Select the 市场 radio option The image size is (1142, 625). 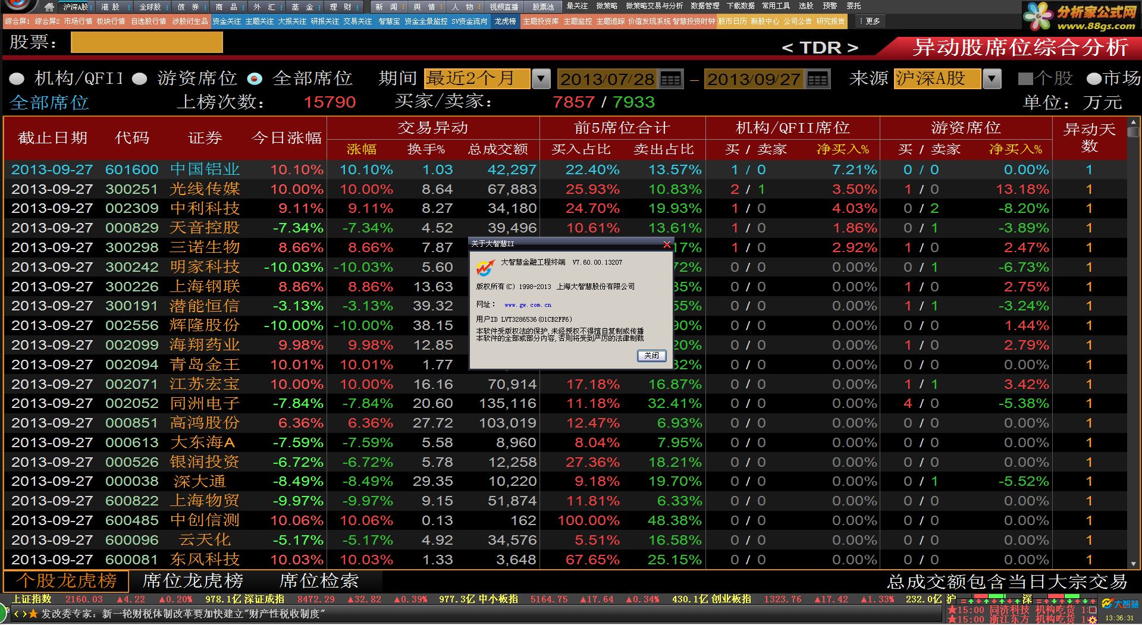(x=1093, y=79)
